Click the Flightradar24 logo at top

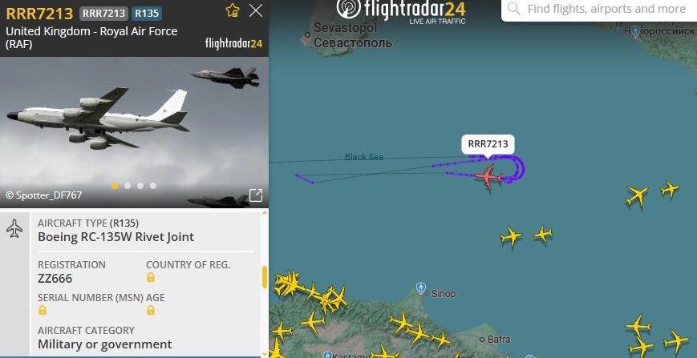pyautogui.click(x=401, y=10)
